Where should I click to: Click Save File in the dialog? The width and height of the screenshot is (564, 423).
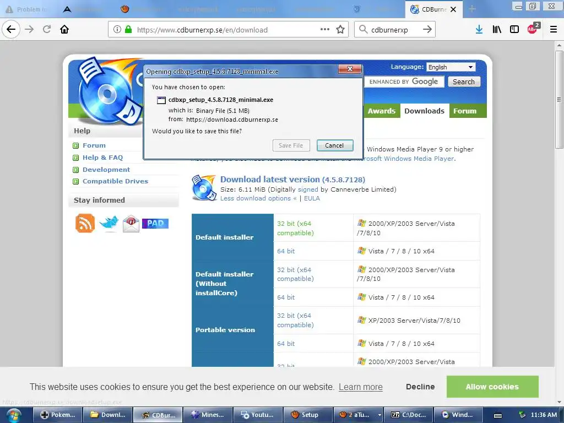coord(291,145)
